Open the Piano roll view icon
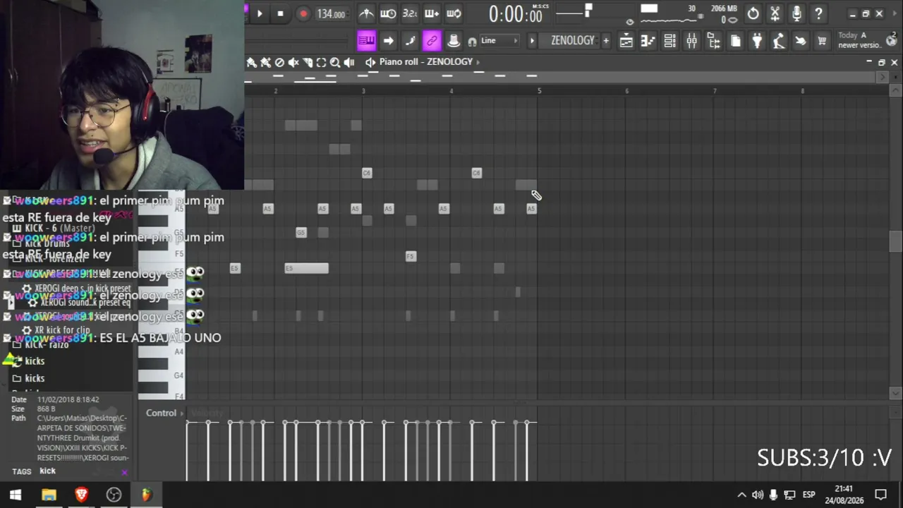903x508 pixels. tap(648, 41)
